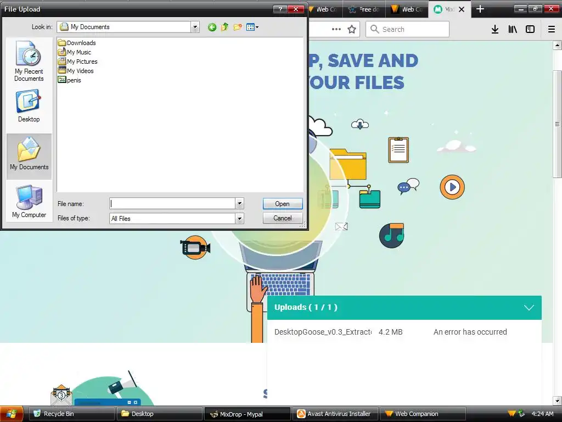
Task: Expand the Look in dropdown
Action: (x=195, y=27)
